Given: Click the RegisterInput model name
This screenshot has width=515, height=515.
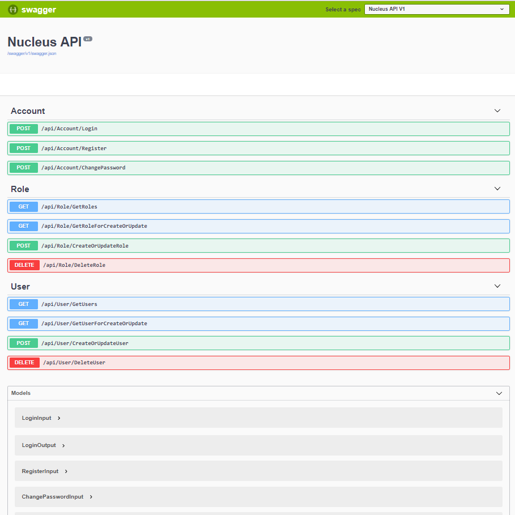Looking at the screenshot, I should tap(40, 471).
